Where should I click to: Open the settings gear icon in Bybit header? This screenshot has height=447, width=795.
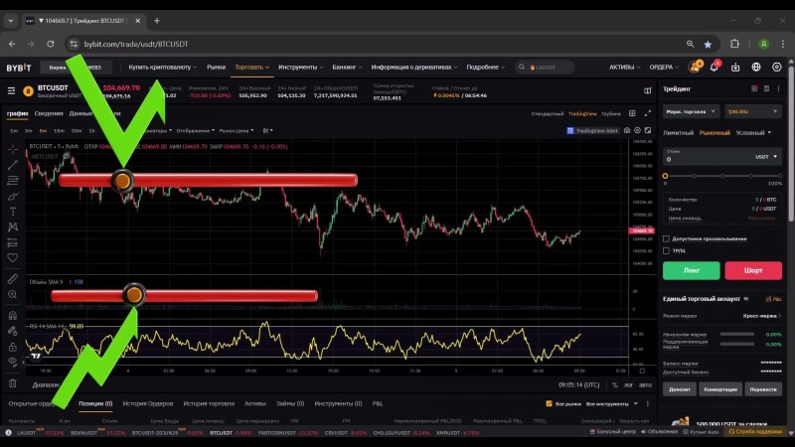point(777,67)
